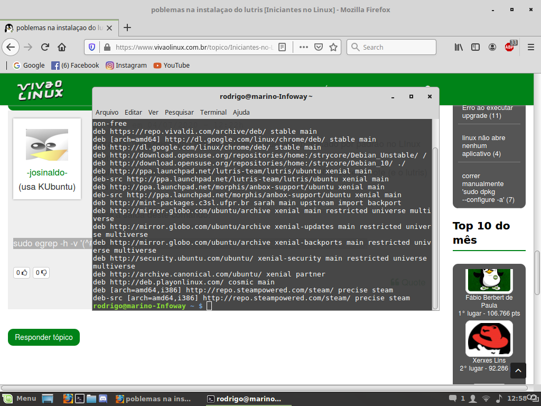Show the Firefox sidebar

tap(475, 47)
